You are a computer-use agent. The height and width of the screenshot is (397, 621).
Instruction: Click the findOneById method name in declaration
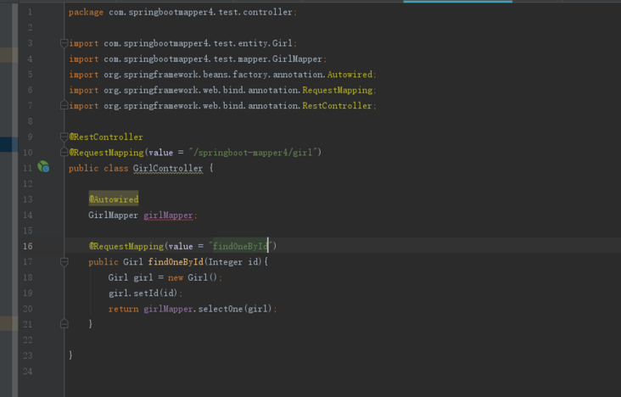pyautogui.click(x=175, y=262)
